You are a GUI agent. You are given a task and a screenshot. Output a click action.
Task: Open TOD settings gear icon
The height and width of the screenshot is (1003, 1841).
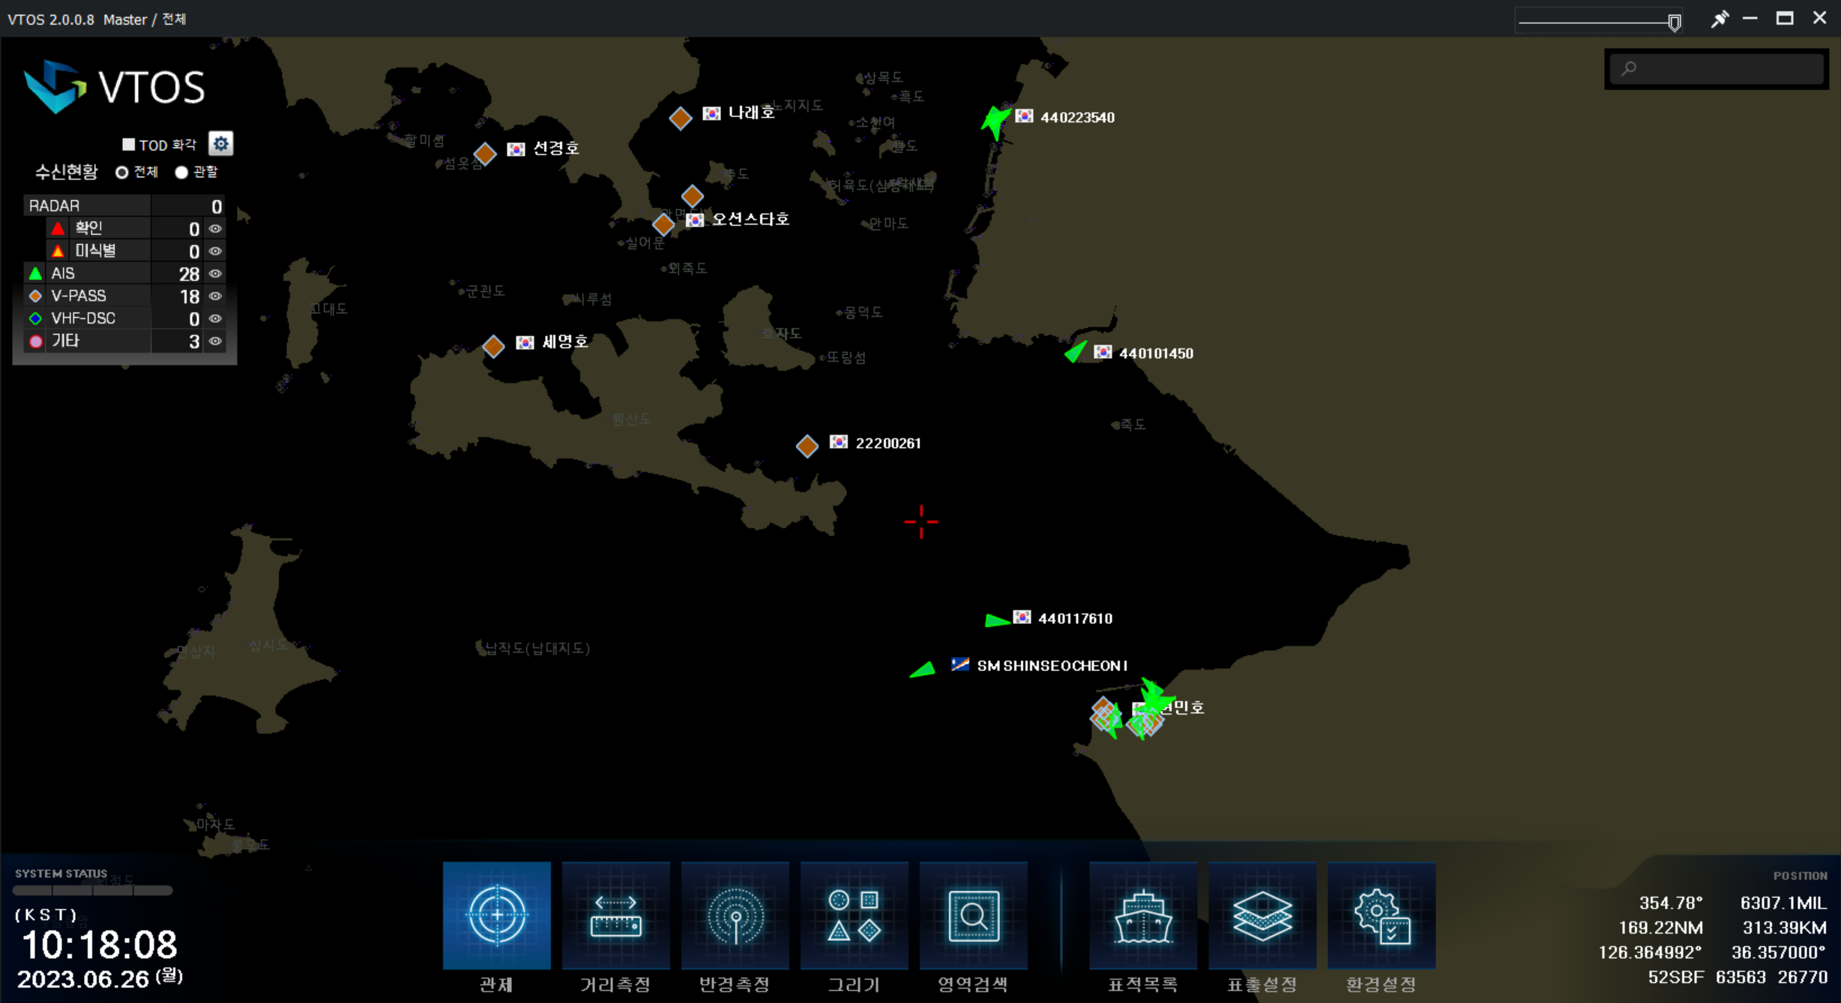(x=220, y=143)
